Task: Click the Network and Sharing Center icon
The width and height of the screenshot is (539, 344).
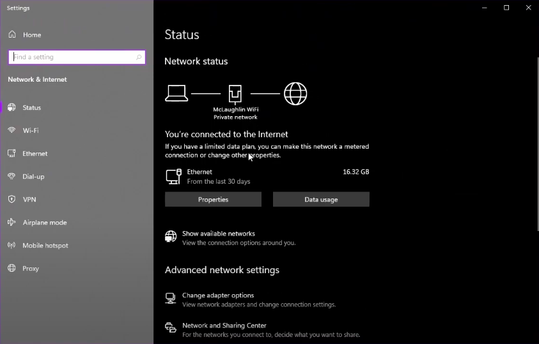Action: click(171, 328)
